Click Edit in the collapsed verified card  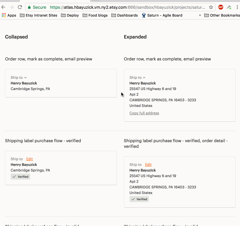(x=30, y=159)
